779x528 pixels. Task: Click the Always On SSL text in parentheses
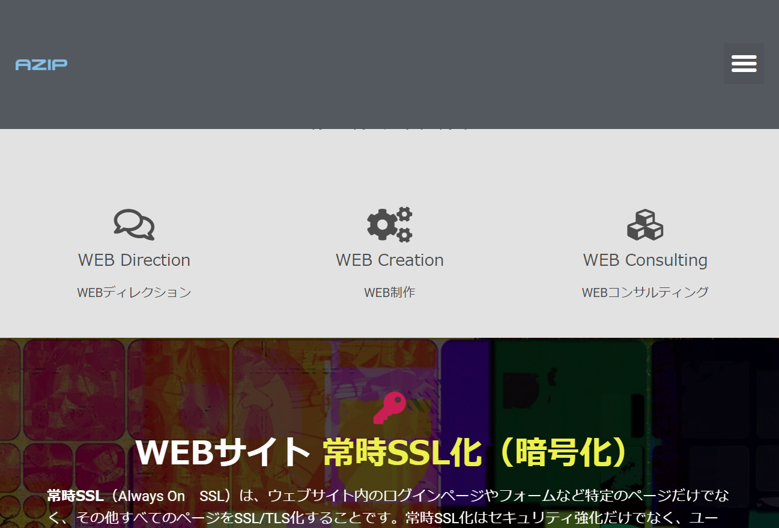(x=171, y=496)
